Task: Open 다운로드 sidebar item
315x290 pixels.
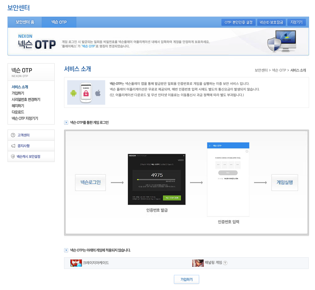Action: pyautogui.click(x=18, y=112)
